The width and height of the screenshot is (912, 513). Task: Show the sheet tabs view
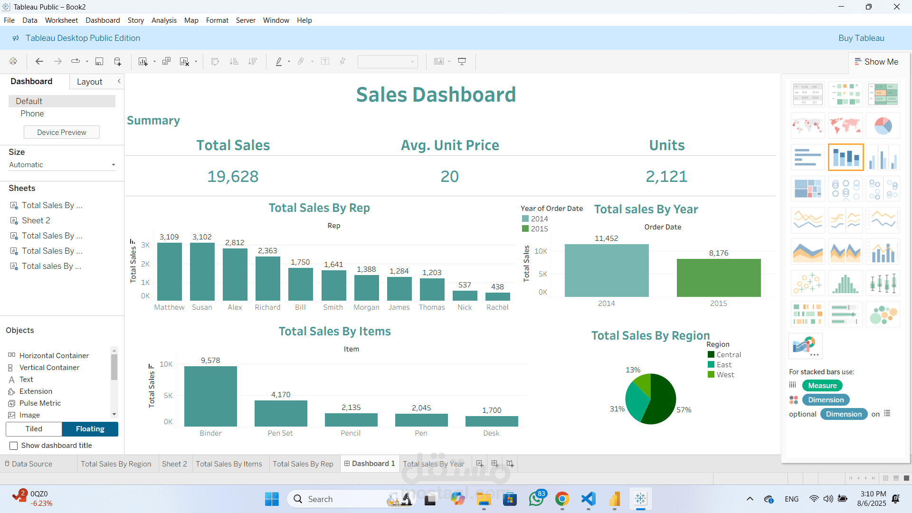point(906,478)
